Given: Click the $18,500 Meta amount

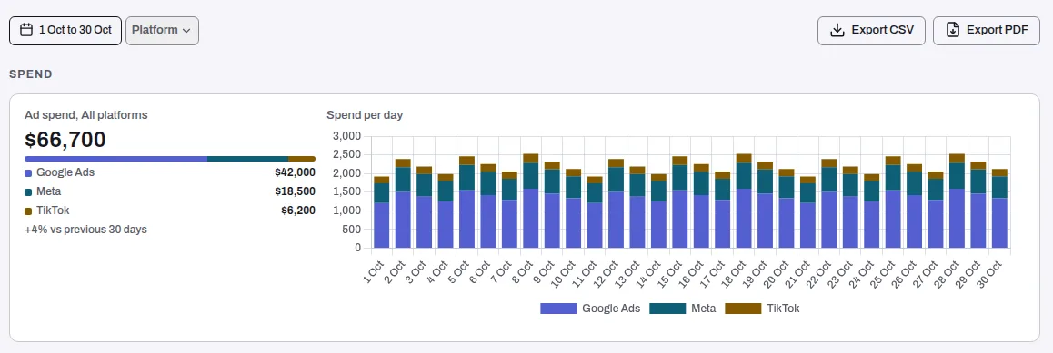Looking at the screenshot, I should (x=295, y=191).
